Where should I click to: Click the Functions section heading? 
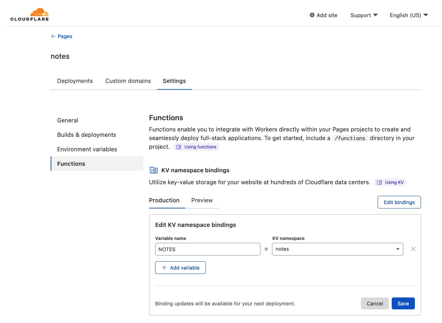coord(166,118)
